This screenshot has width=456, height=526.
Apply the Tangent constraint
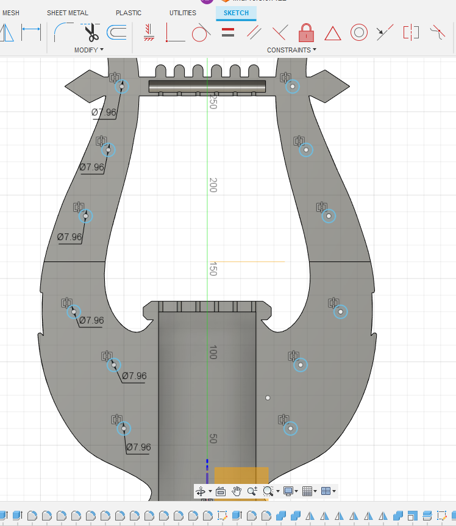pos(201,32)
